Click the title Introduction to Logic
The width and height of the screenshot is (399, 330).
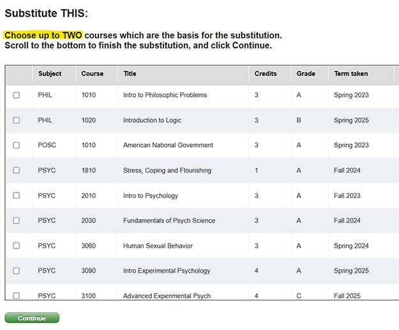pyautogui.click(x=152, y=120)
